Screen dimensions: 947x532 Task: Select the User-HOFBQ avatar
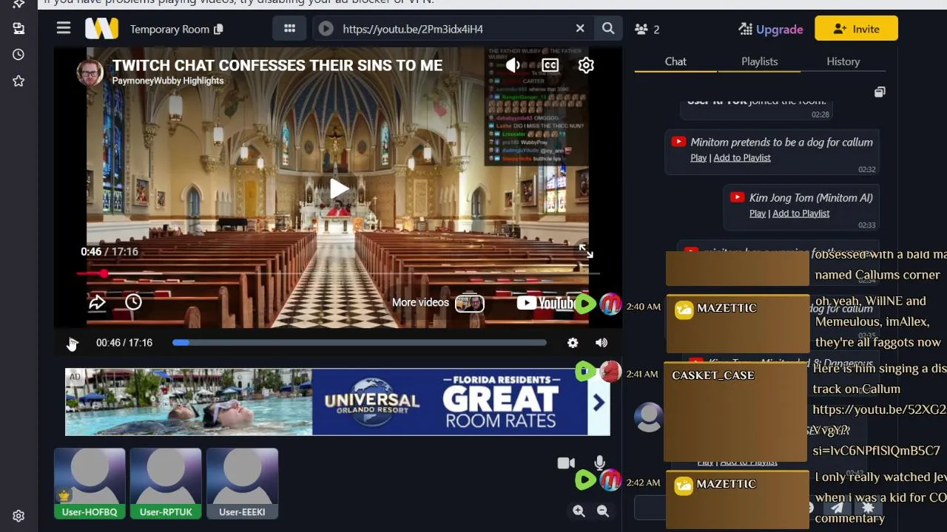(90, 483)
